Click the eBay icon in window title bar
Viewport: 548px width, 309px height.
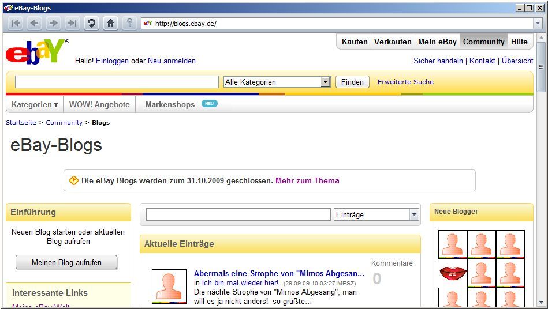coord(9,8)
